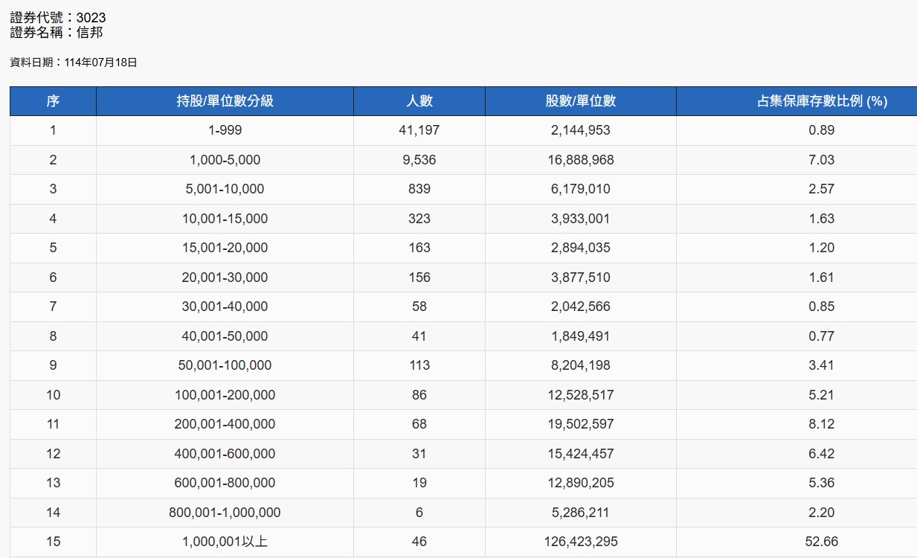
Task: Click the 126,423,295 shares cell
Action: pyautogui.click(x=581, y=542)
